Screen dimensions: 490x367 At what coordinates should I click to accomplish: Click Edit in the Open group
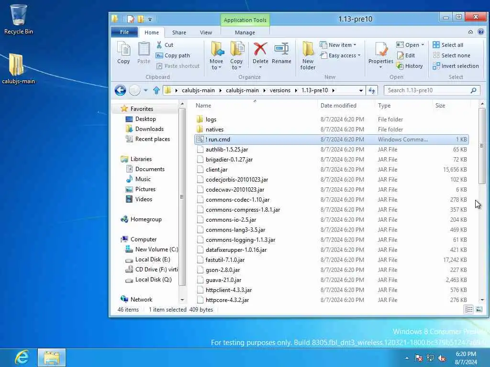click(x=406, y=55)
